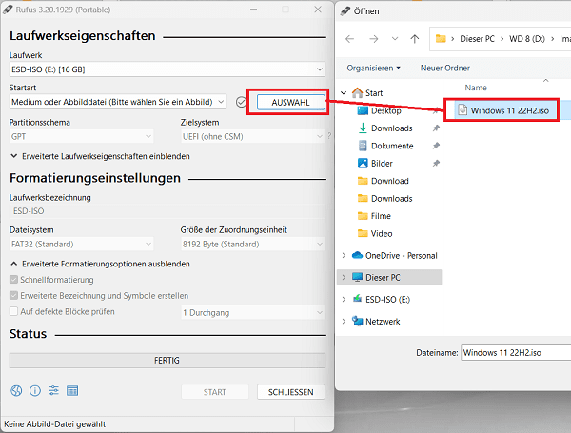This screenshot has height=433, width=571.
Task: Open Desktop in navigation pane
Action: pyautogui.click(x=386, y=110)
